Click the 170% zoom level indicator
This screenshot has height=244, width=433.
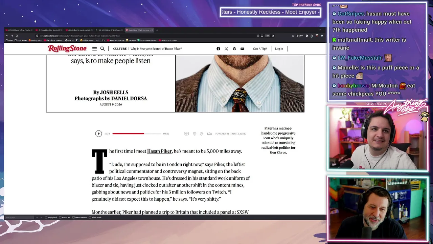(x=267, y=36)
